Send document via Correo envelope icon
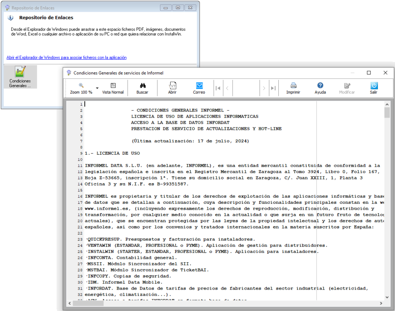The height and width of the screenshot is (311, 395). (x=199, y=86)
